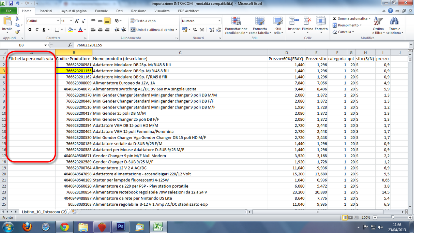Apply the yellow fill color bucket
This screenshot has width=439, height=233.
click(70, 30)
